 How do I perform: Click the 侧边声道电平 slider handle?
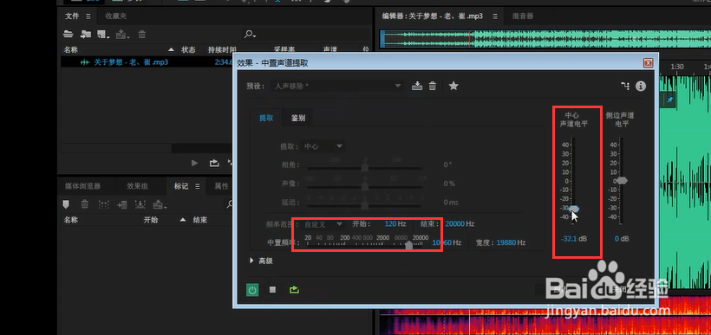click(623, 181)
